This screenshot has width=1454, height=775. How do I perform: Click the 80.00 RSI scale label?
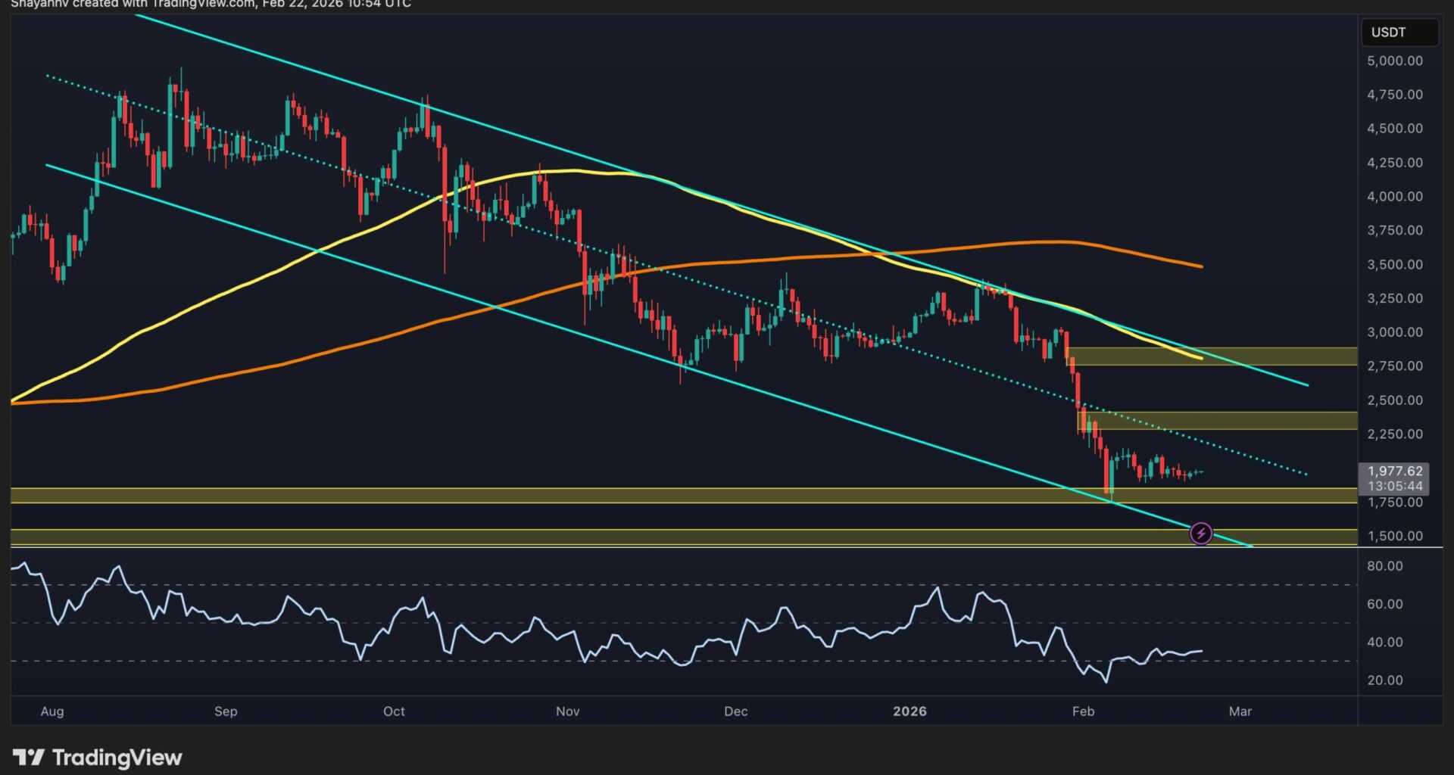coord(1384,566)
